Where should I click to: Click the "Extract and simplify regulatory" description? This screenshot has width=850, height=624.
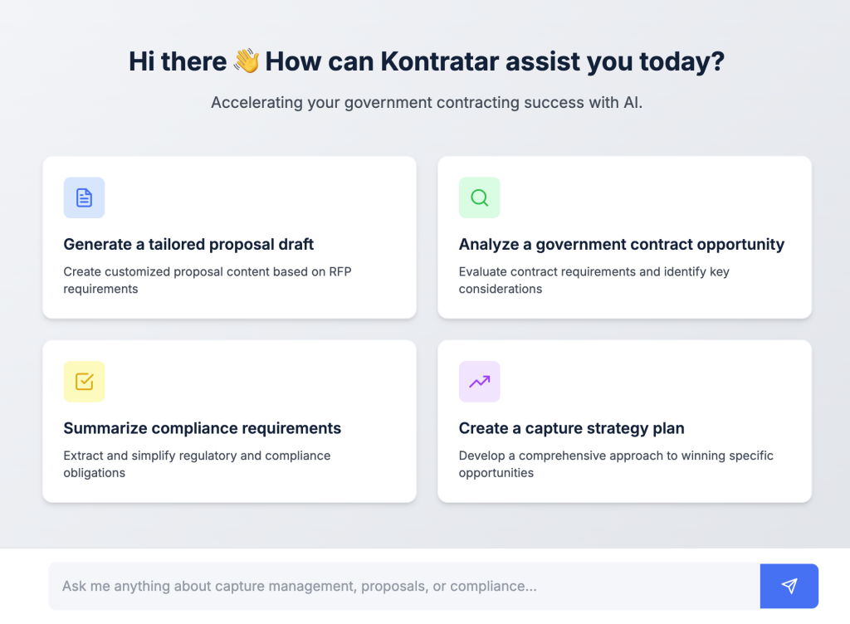pyautogui.click(x=197, y=464)
